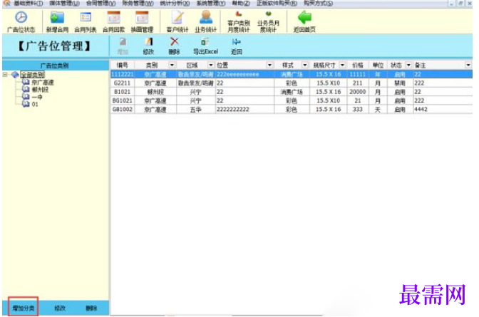Open the 合同管理(V) menu

pos(101,4)
